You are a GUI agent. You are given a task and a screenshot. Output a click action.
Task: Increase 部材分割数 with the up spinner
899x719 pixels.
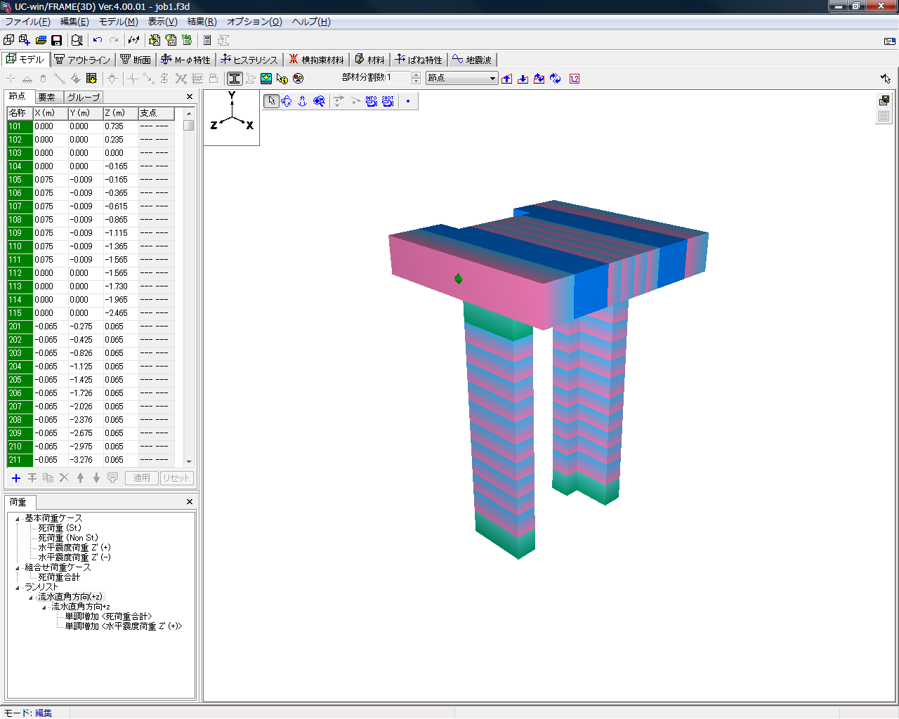tap(416, 75)
